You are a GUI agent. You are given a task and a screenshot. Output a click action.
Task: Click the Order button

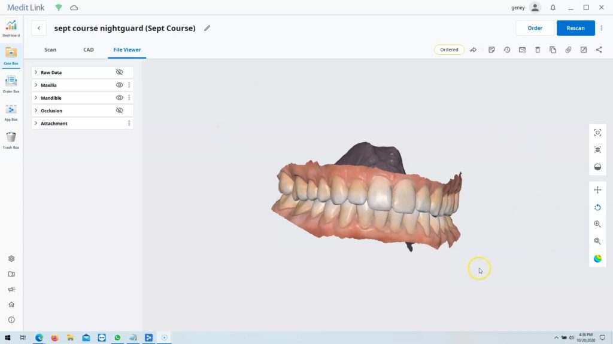(x=535, y=28)
